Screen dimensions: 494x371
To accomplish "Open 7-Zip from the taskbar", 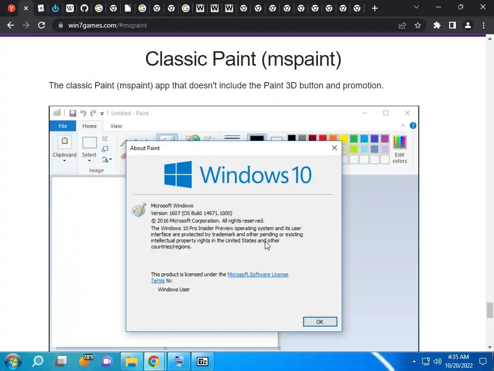I will tap(202, 361).
